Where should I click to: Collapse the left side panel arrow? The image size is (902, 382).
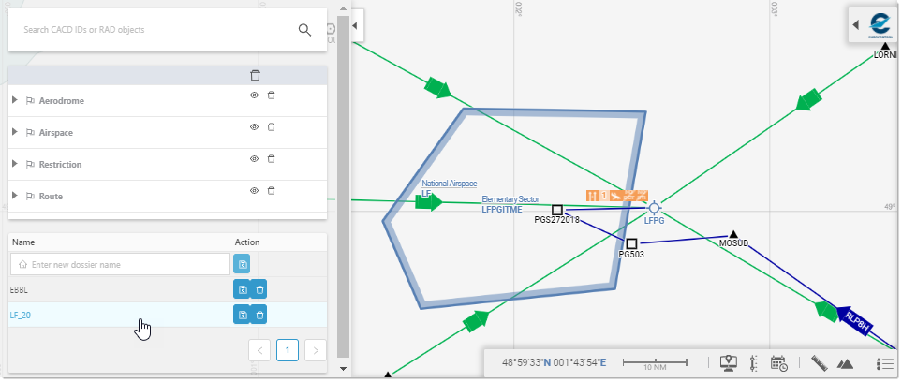pos(355,26)
